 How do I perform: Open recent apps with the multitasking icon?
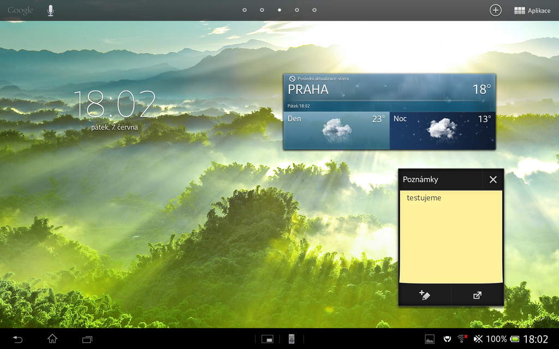click(86, 338)
